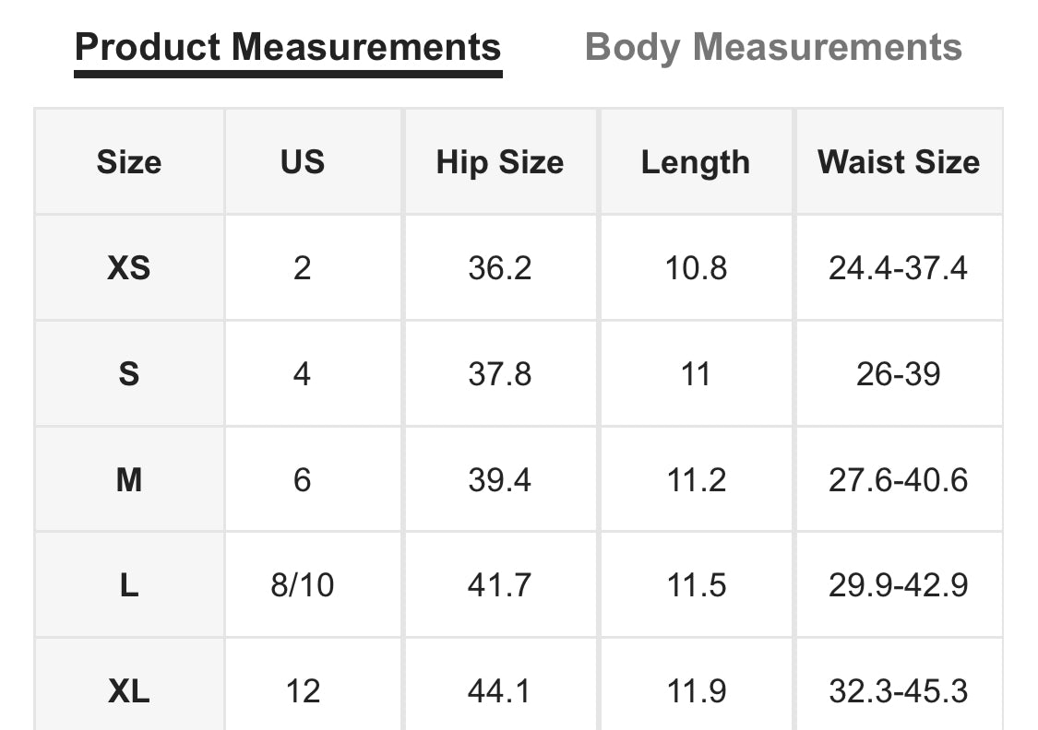Click waist size range 32.3-45.3
Image resolution: width=1038 pixels, height=730 pixels.
click(899, 690)
